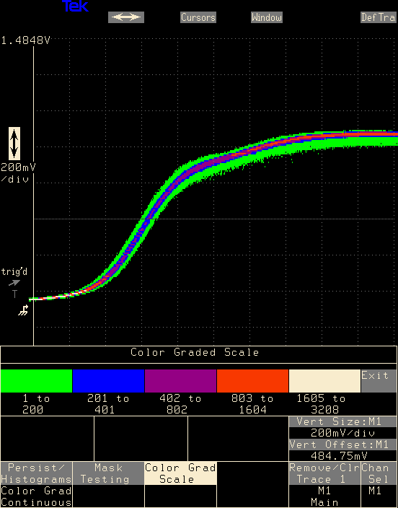Viewport: 398px width, 508px height.
Task: Select the blue 201 to 401 swatch
Action: (108, 381)
